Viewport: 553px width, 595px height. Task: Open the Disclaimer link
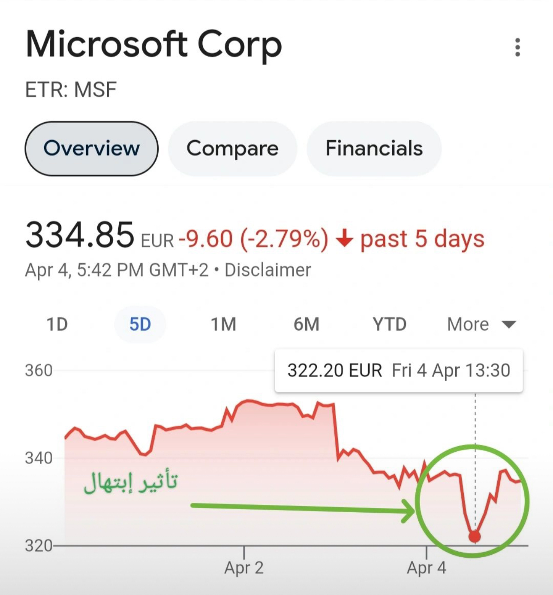(268, 270)
